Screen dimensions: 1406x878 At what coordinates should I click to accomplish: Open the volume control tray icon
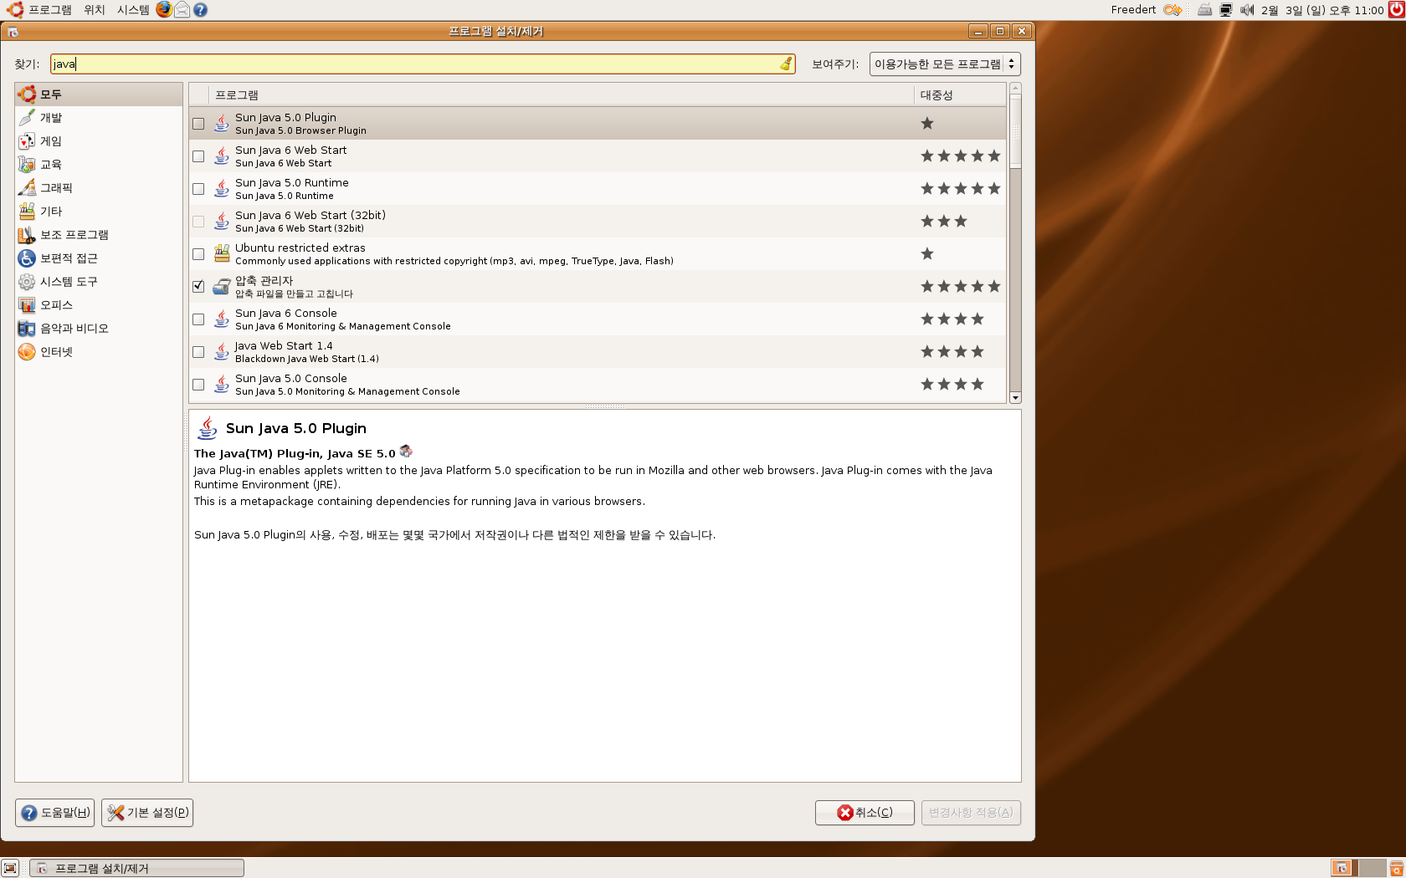(1246, 10)
